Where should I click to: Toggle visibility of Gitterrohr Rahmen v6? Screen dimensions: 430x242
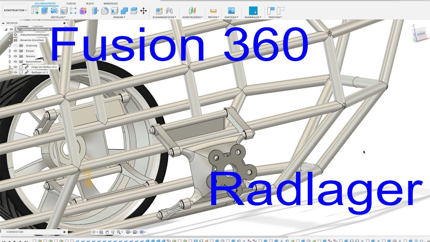pos(11,29)
